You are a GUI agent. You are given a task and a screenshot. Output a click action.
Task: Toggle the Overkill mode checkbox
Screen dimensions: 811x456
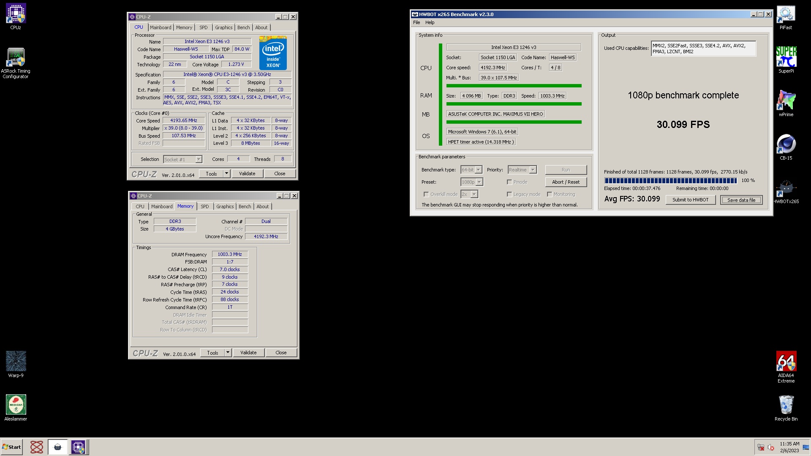426,194
